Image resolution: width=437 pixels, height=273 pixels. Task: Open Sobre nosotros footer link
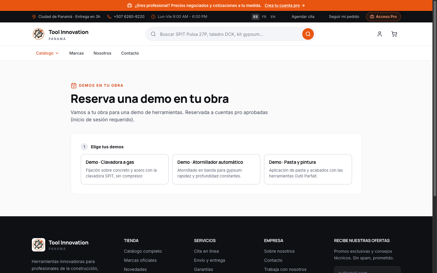(x=279, y=251)
